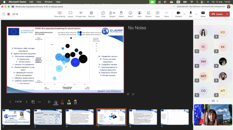233x130 pixels.
Task: Open the Layout options
Action: pos(70,14)
